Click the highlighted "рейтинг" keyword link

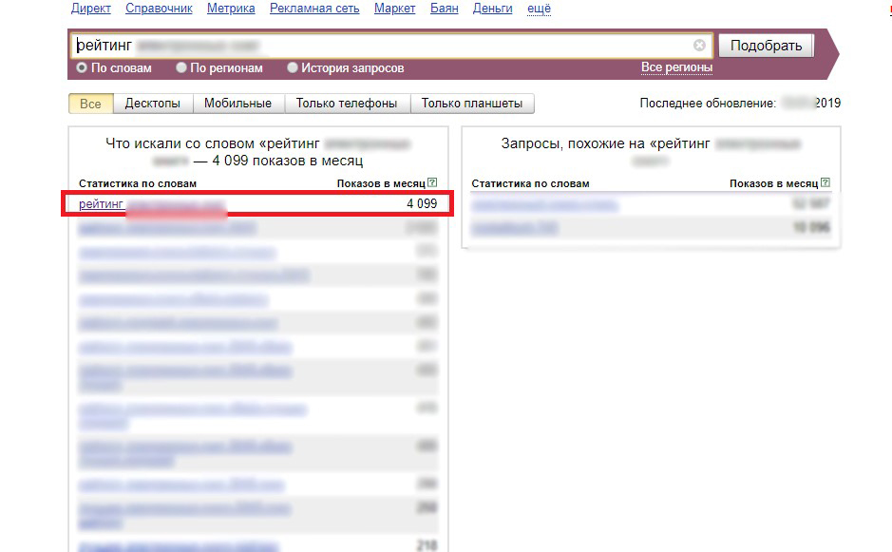[x=101, y=204]
